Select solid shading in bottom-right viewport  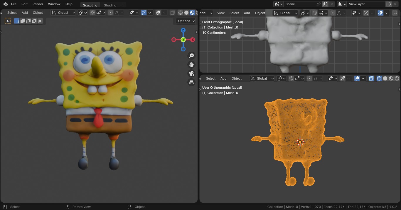[385, 78]
